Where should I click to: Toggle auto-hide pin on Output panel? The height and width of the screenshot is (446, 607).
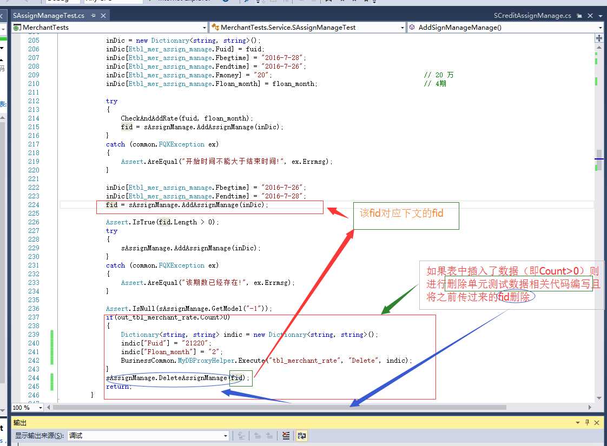coord(588,422)
